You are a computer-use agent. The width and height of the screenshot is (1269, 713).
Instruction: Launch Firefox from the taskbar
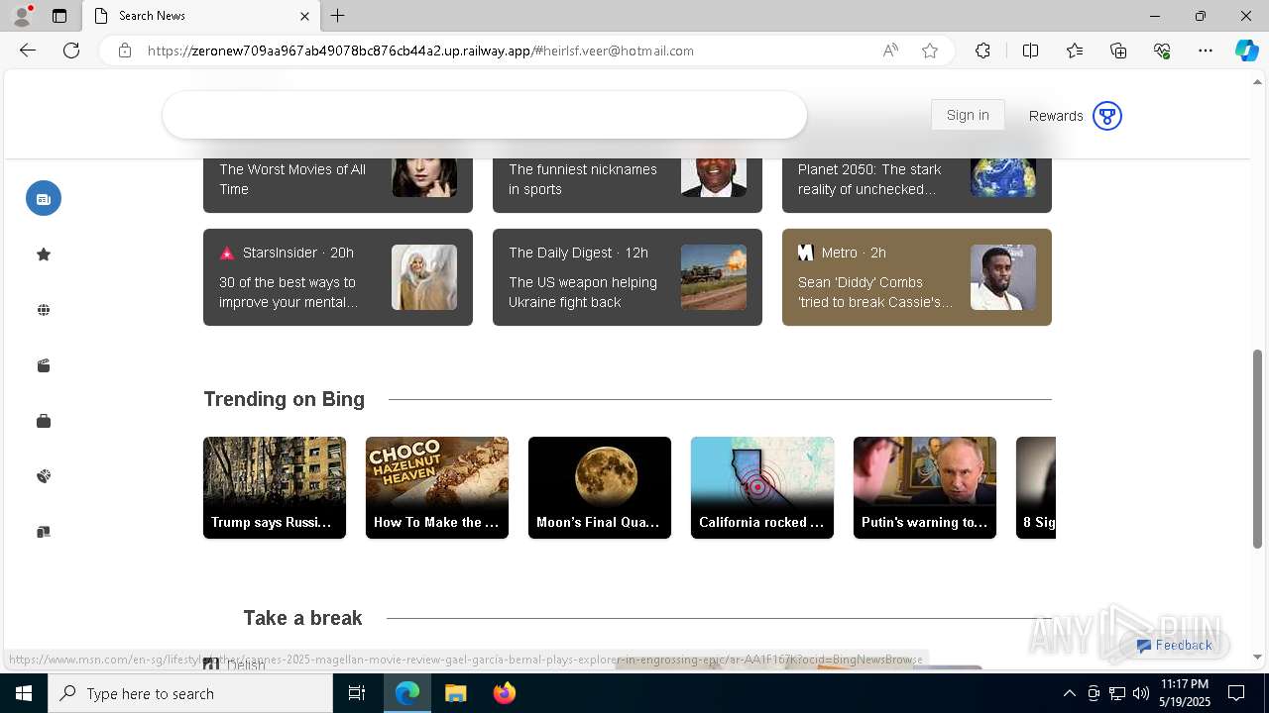click(504, 693)
